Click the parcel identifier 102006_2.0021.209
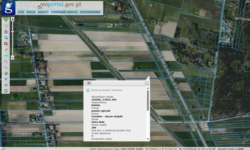 pyautogui.click(x=104, y=100)
